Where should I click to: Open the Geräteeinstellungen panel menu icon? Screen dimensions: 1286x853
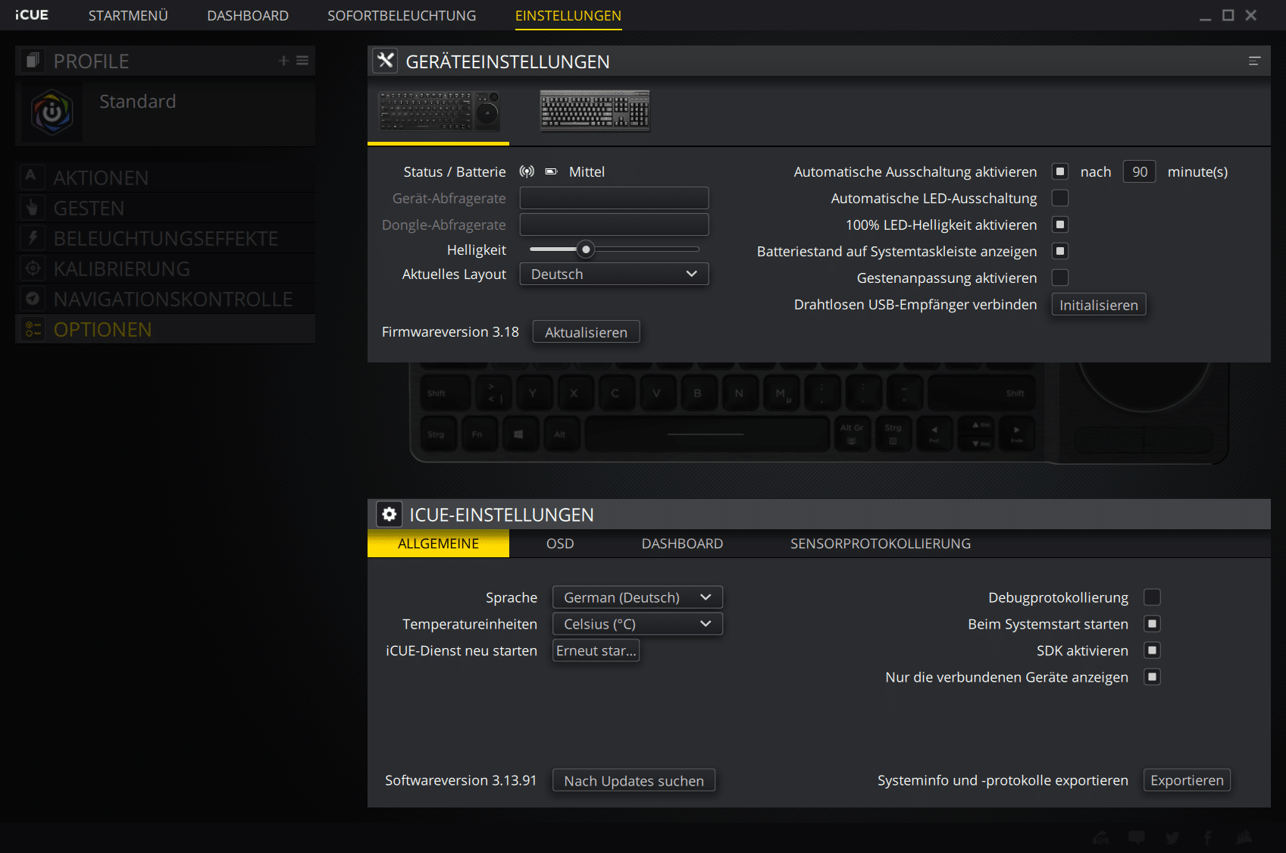(1254, 61)
